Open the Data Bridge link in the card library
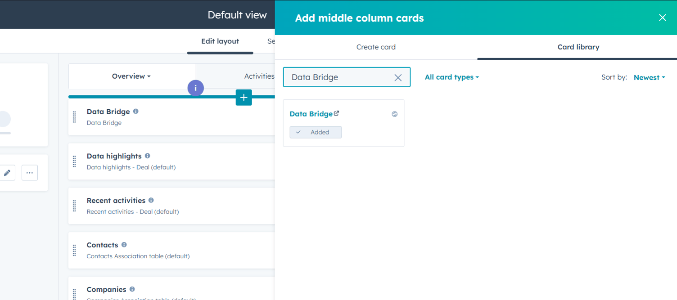 click(314, 114)
